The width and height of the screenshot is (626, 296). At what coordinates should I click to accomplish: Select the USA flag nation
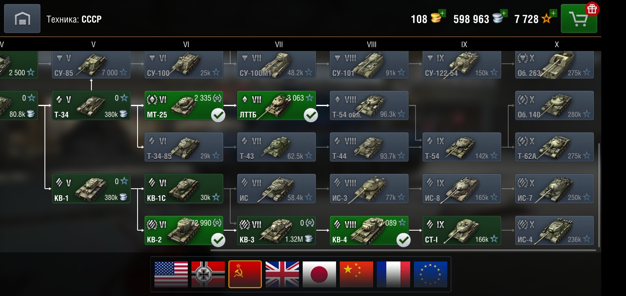[171, 274]
